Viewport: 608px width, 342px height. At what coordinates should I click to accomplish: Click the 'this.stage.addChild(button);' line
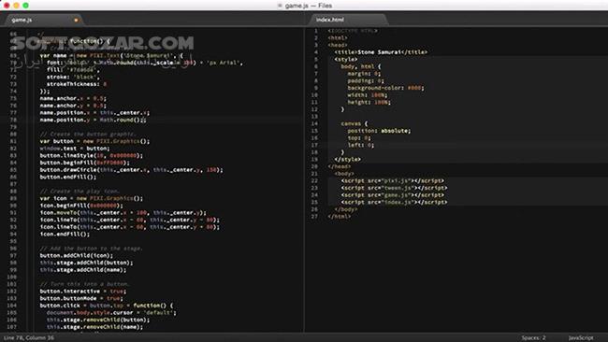click(86, 263)
